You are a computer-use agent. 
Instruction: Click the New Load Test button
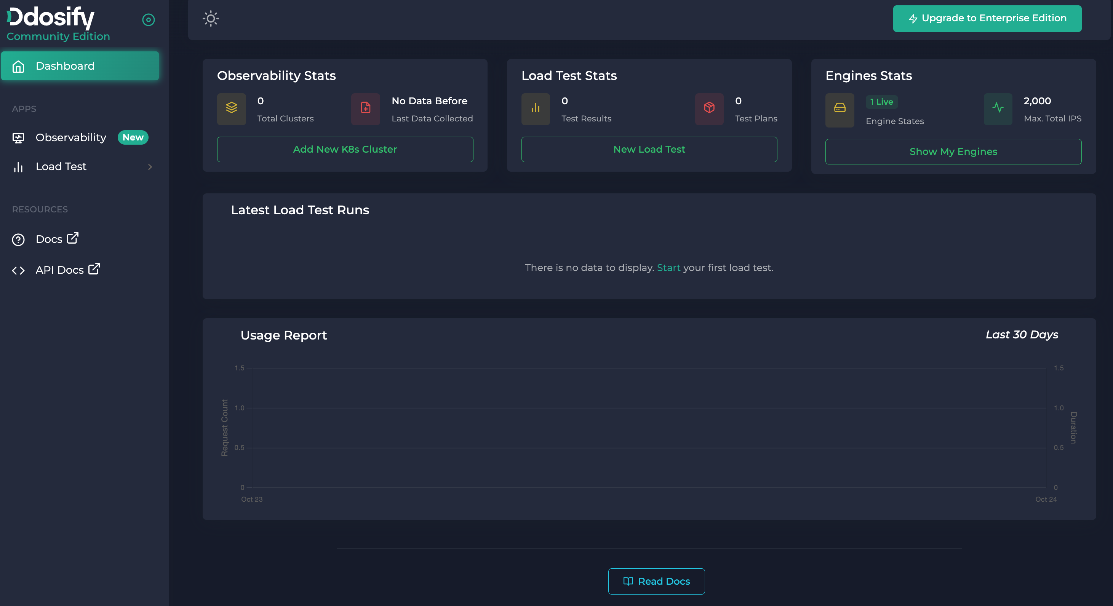[x=649, y=149]
